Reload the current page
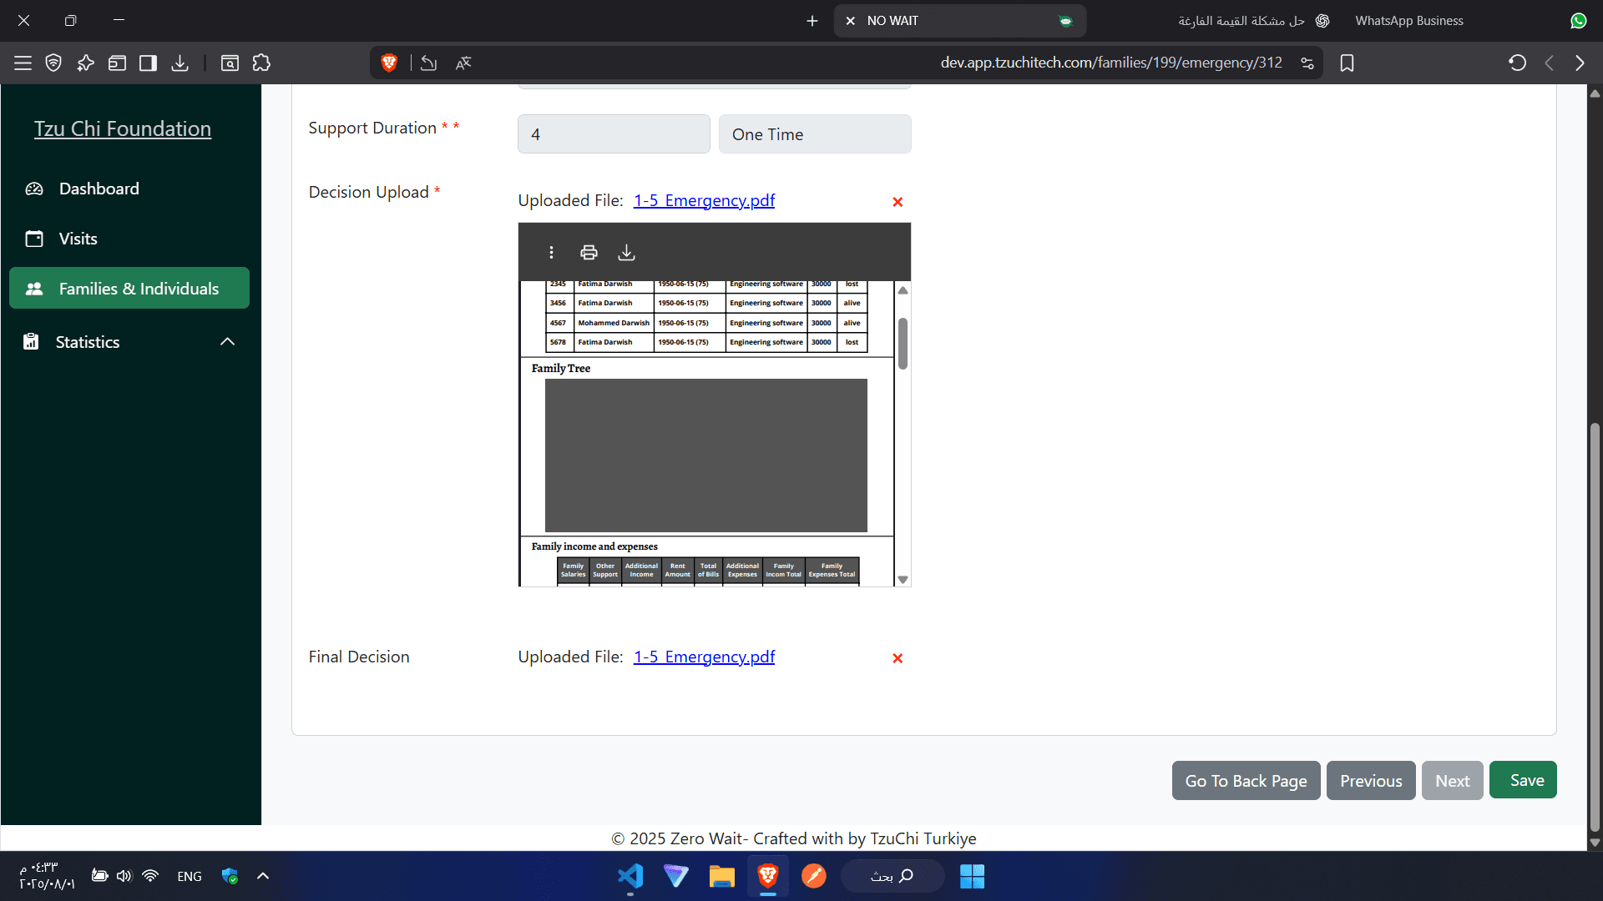 pyautogui.click(x=1517, y=63)
